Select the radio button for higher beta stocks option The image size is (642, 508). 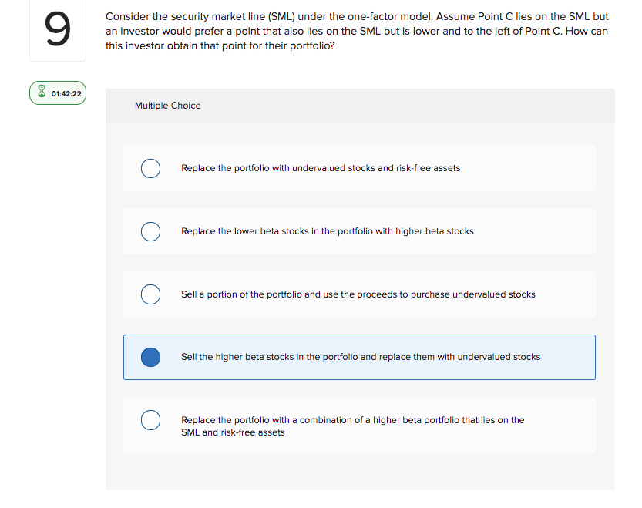pos(150,231)
